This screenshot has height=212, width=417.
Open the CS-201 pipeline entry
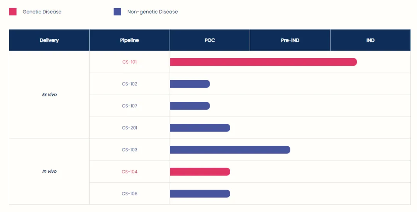[129, 128]
